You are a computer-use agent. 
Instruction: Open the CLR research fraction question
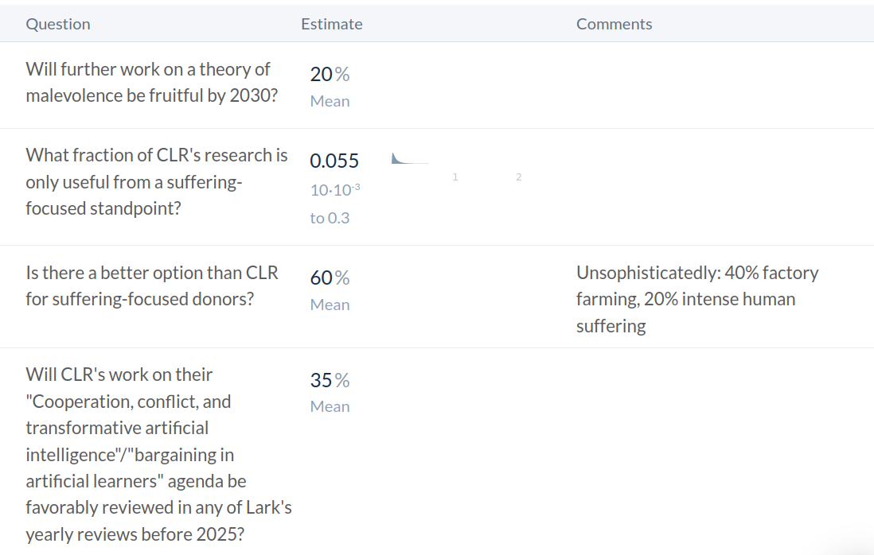click(x=157, y=181)
